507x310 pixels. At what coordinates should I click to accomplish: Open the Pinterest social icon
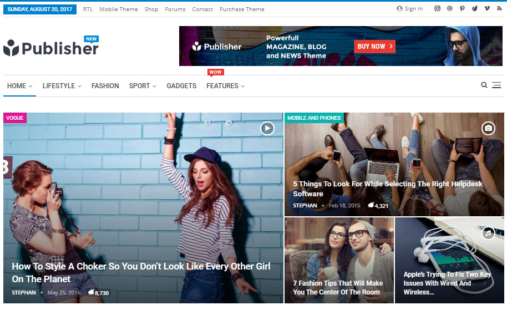[x=462, y=8]
